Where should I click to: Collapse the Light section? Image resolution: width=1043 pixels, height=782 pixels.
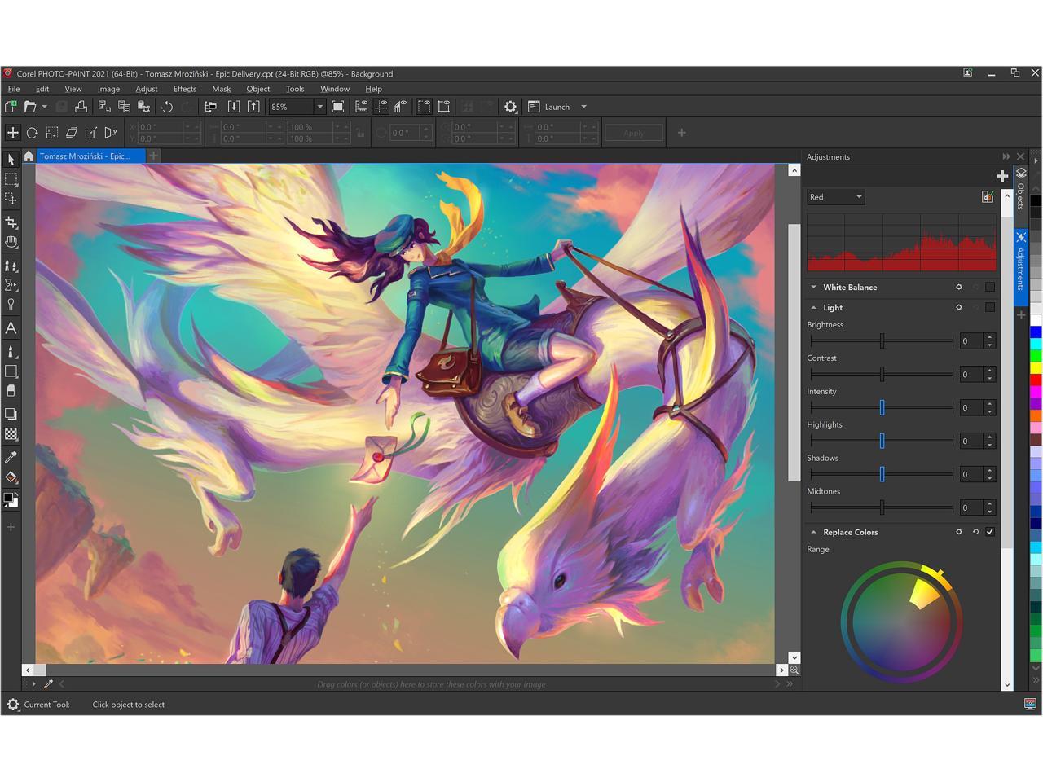coord(813,308)
